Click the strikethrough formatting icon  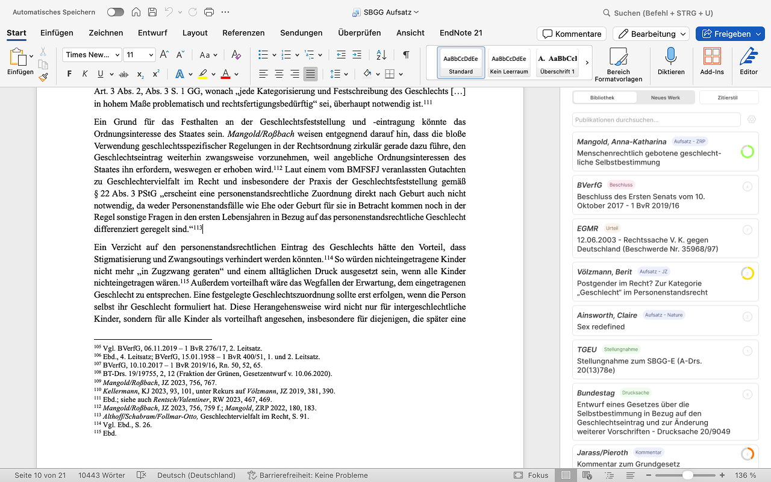(123, 74)
